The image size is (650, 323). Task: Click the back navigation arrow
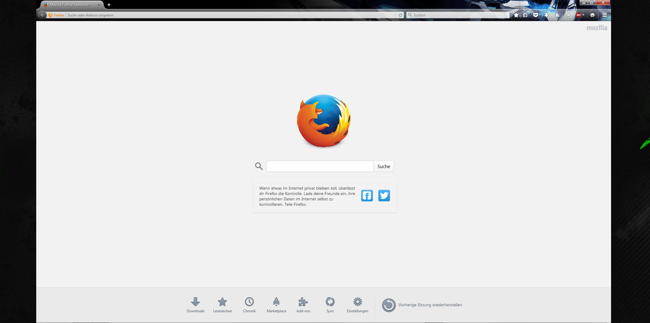(x=42, y=15)
